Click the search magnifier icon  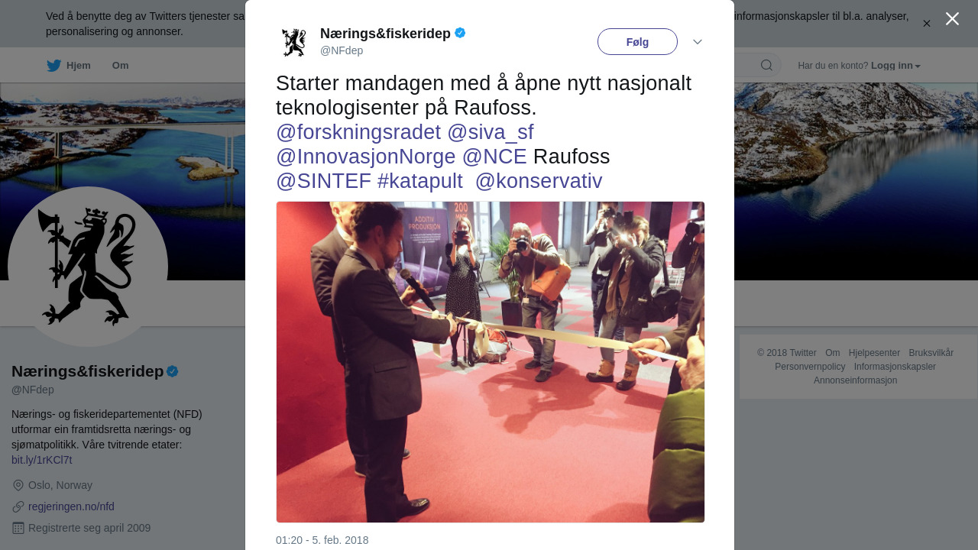tap(766, 65)
